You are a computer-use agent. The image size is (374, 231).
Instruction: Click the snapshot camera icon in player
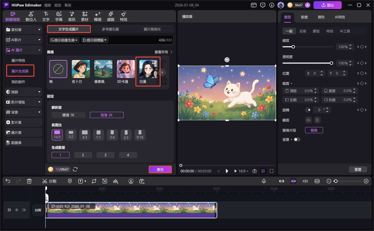click(x=255, y=171)
